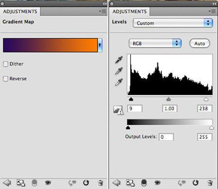Screen dimensions: 218x189
Task: Click the input shadow black slider
Action: (131, 99)
